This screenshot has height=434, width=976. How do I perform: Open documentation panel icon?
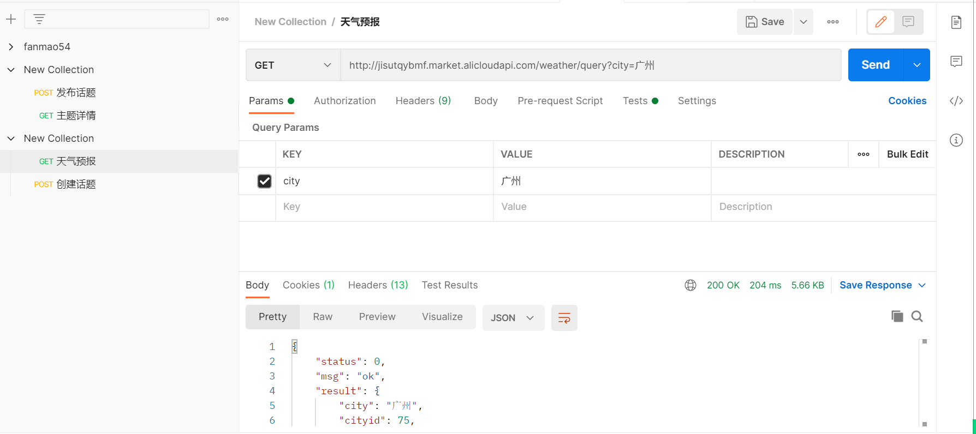point(956,22)
